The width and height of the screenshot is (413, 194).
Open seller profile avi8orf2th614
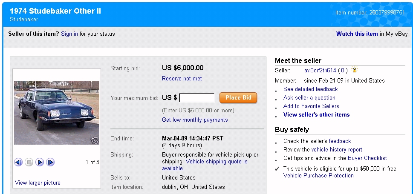point(320,70)
